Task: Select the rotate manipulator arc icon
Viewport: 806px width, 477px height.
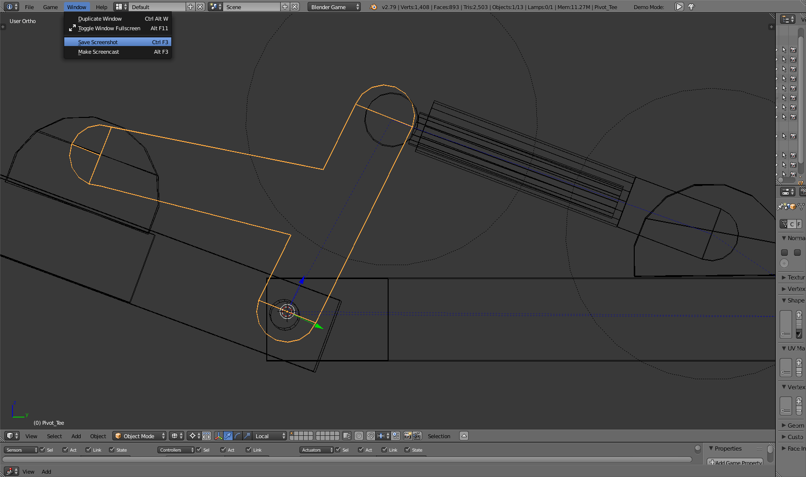Action: (238, 436)
